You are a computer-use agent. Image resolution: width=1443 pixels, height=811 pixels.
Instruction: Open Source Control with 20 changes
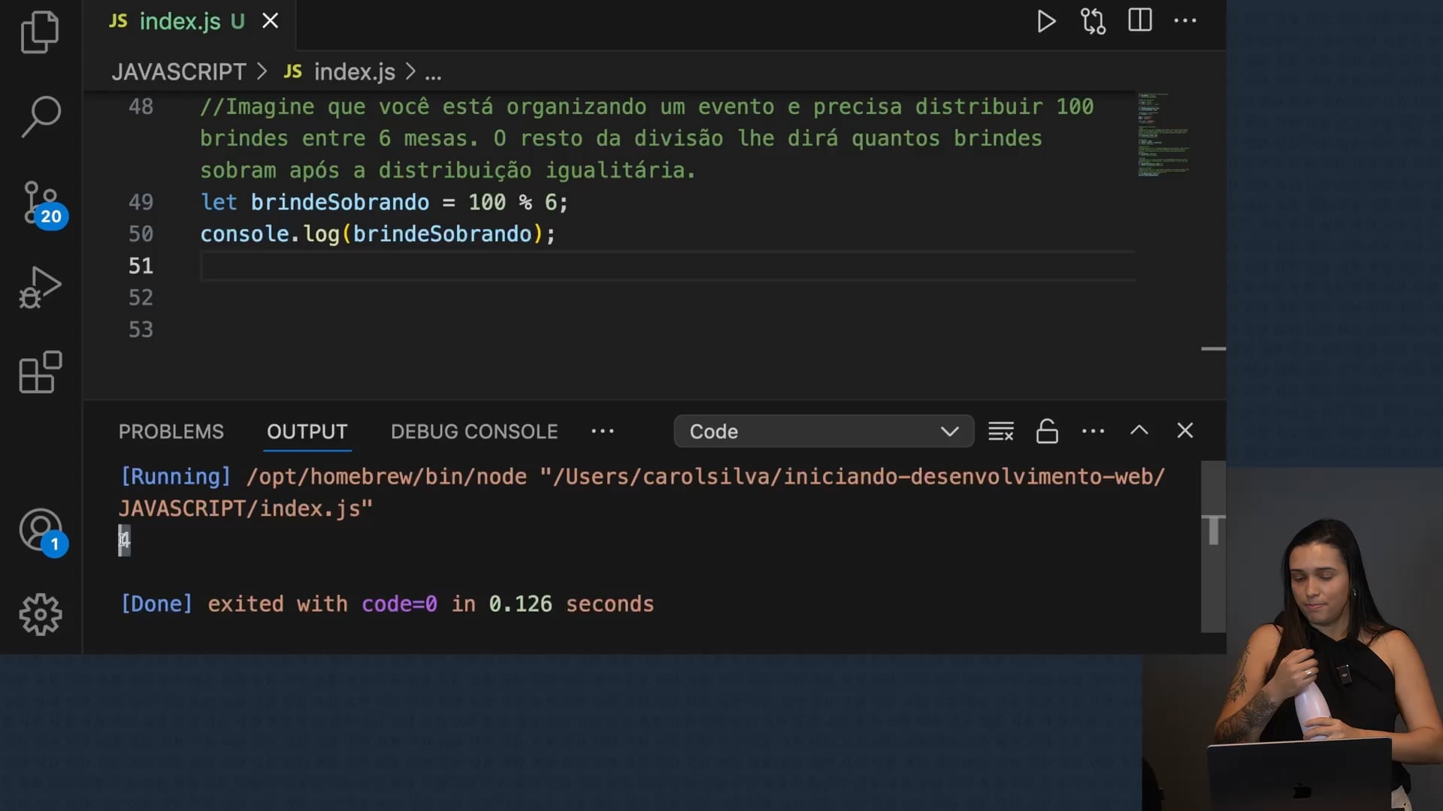pos(40,203)
